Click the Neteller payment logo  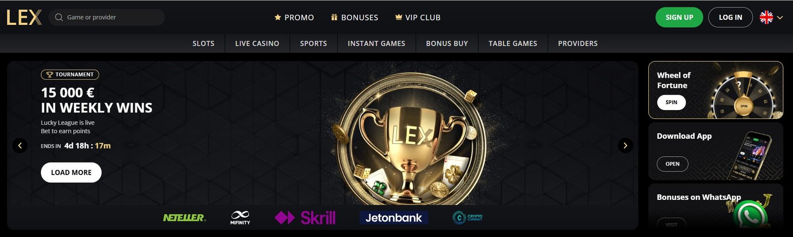click(x=184, y=218)
